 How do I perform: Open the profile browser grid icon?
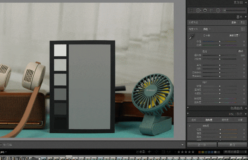[x=243, y=29]
